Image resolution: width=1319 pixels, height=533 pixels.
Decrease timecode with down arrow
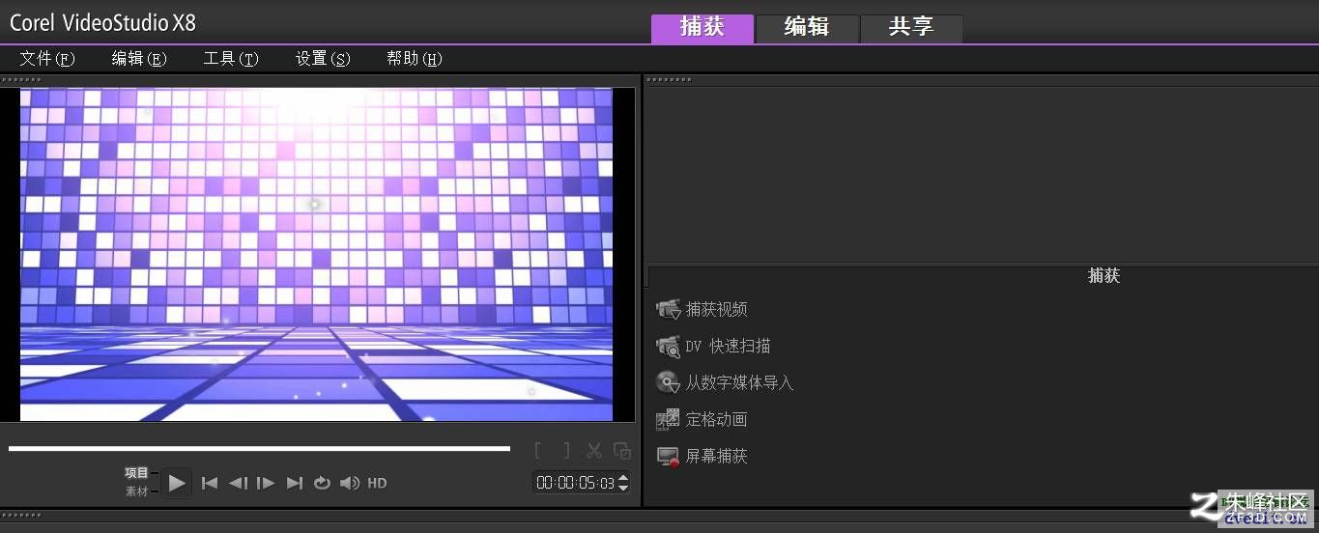tap(623, 488)
